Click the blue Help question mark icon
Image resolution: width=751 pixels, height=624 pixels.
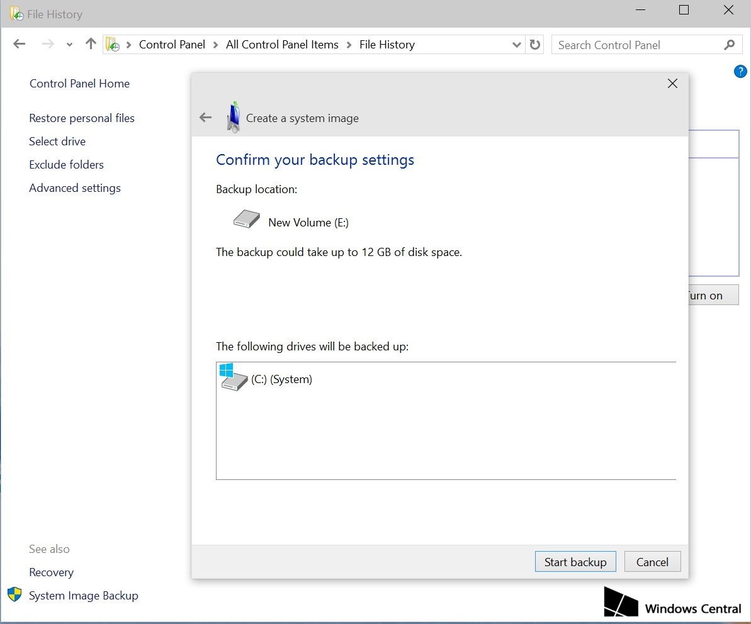740,71
